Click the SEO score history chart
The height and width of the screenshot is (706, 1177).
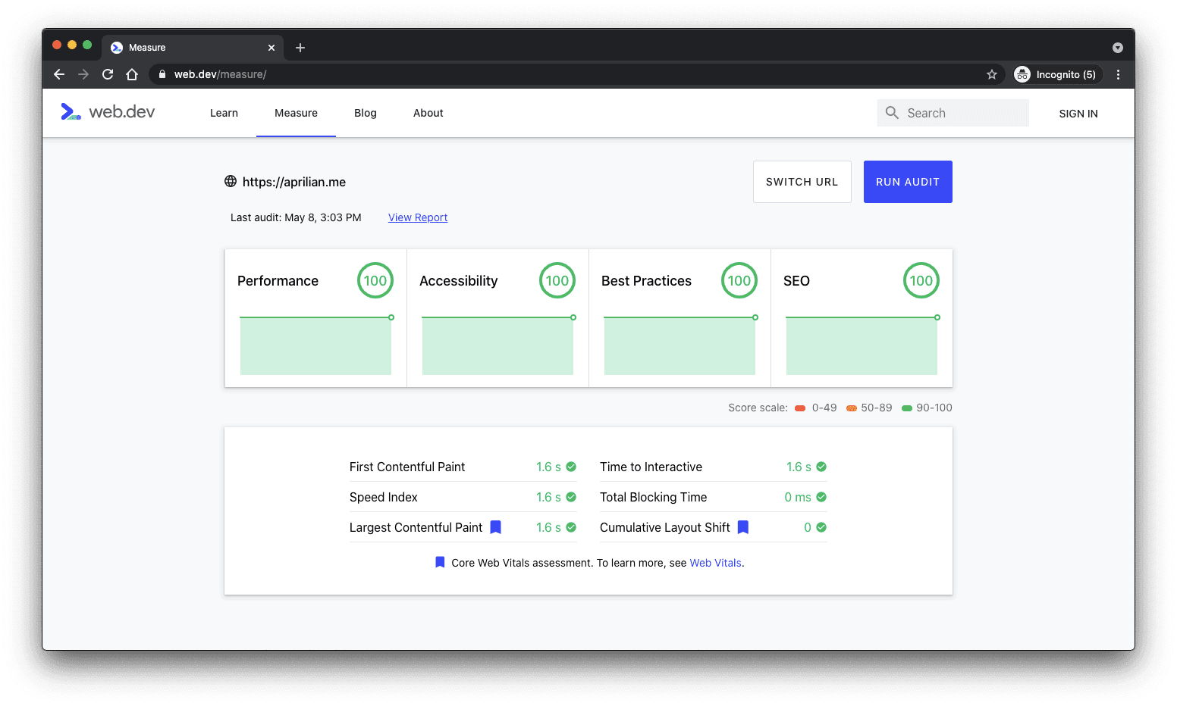pyautogui.click(x=862, y=345)
